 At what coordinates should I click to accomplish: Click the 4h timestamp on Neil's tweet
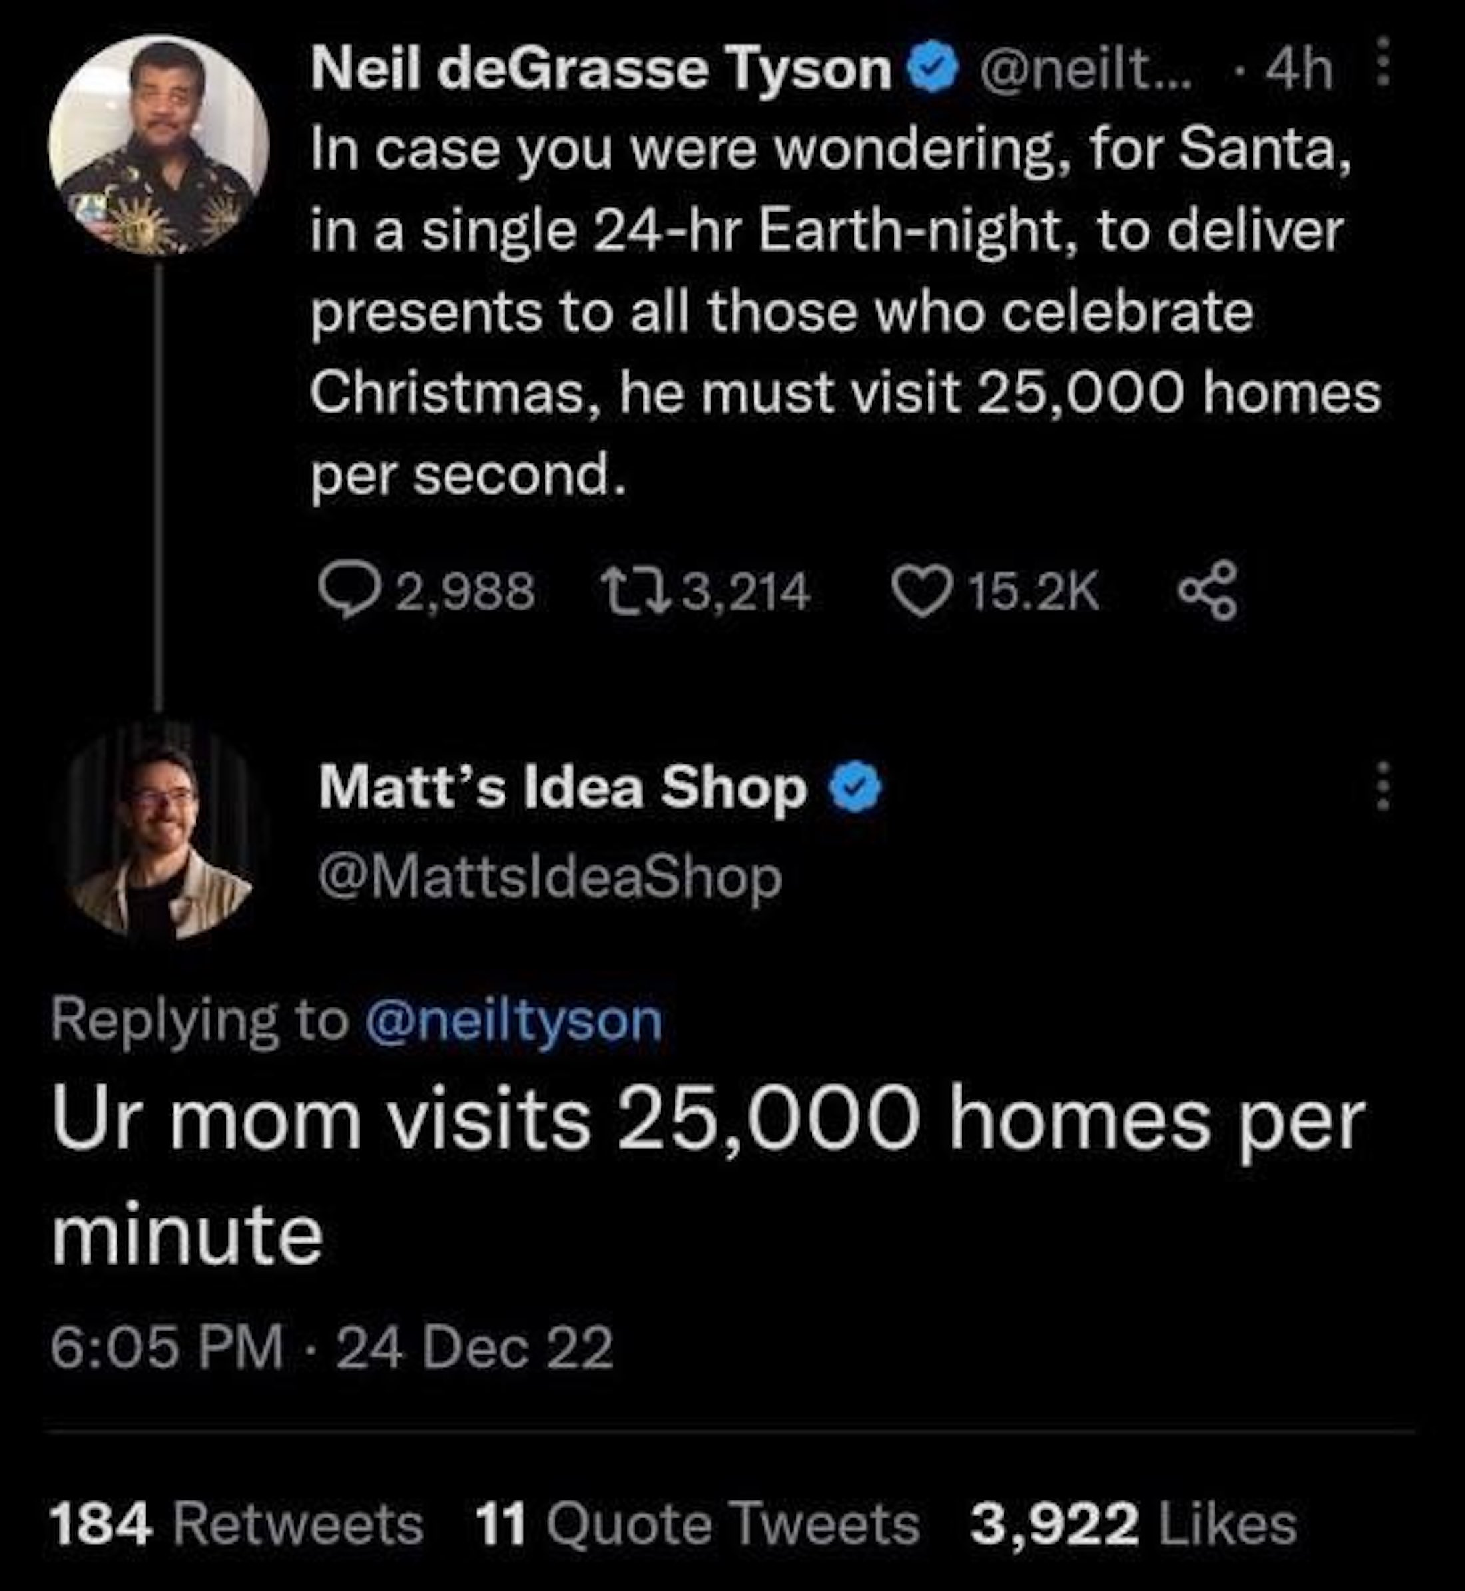[1299, 71]
